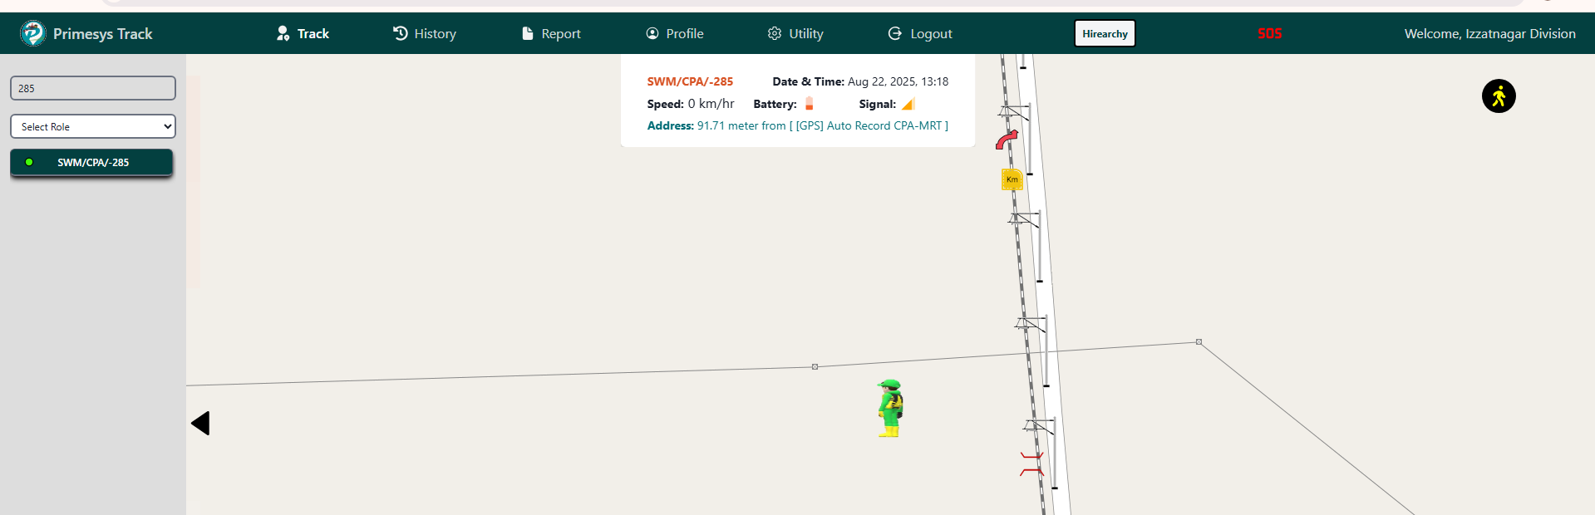Collapse sidebar with the black left arrow
Screen dimensions: 1595x515
pos(200,424)
